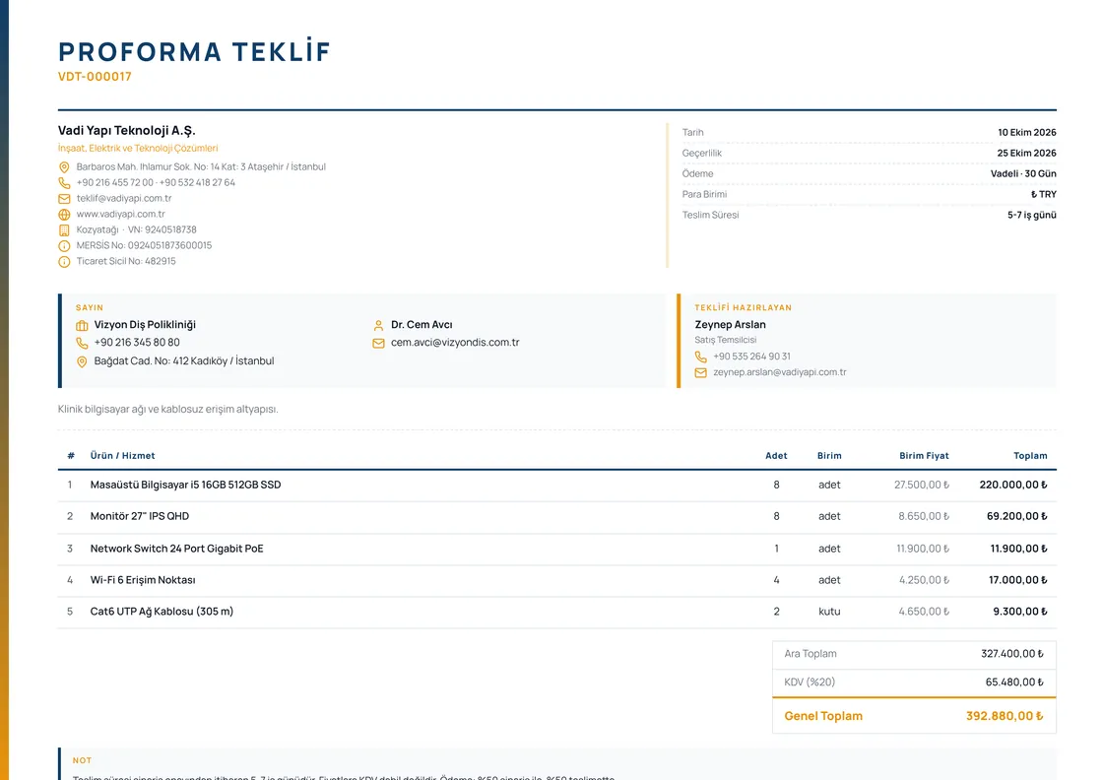The height and width of the screenshot is (780, 1103).
Task: Click the person icon beside Dr. Cem Avcı
Action: (378, 326)
